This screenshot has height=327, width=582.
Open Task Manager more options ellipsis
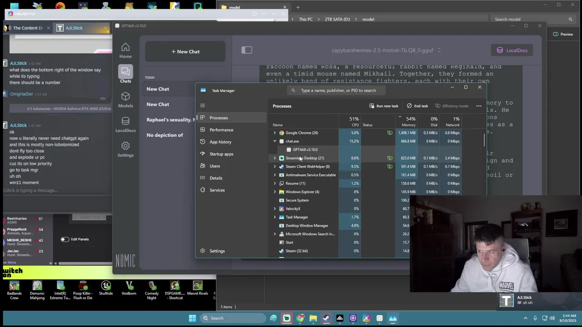coord(479,106)
